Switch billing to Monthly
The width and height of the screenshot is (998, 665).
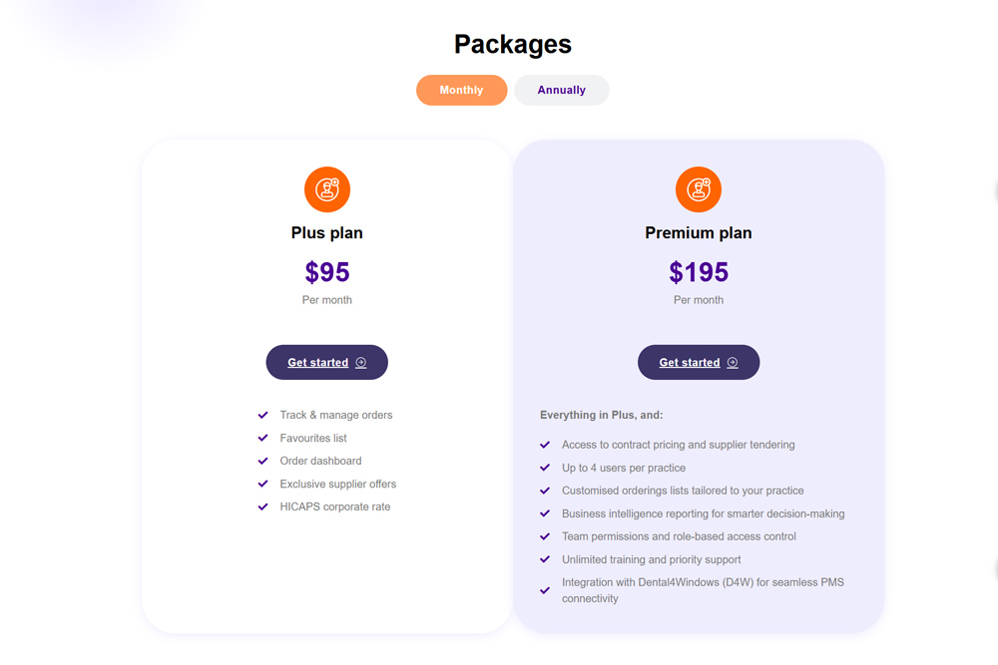[x=461, y=90]
